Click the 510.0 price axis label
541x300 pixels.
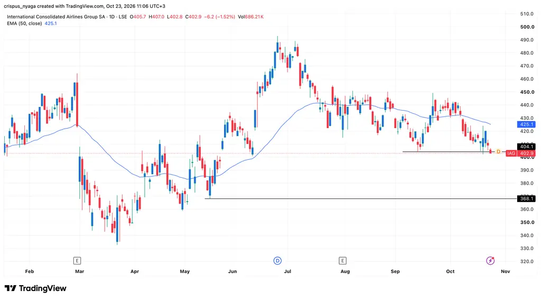[x=527, y=14]
